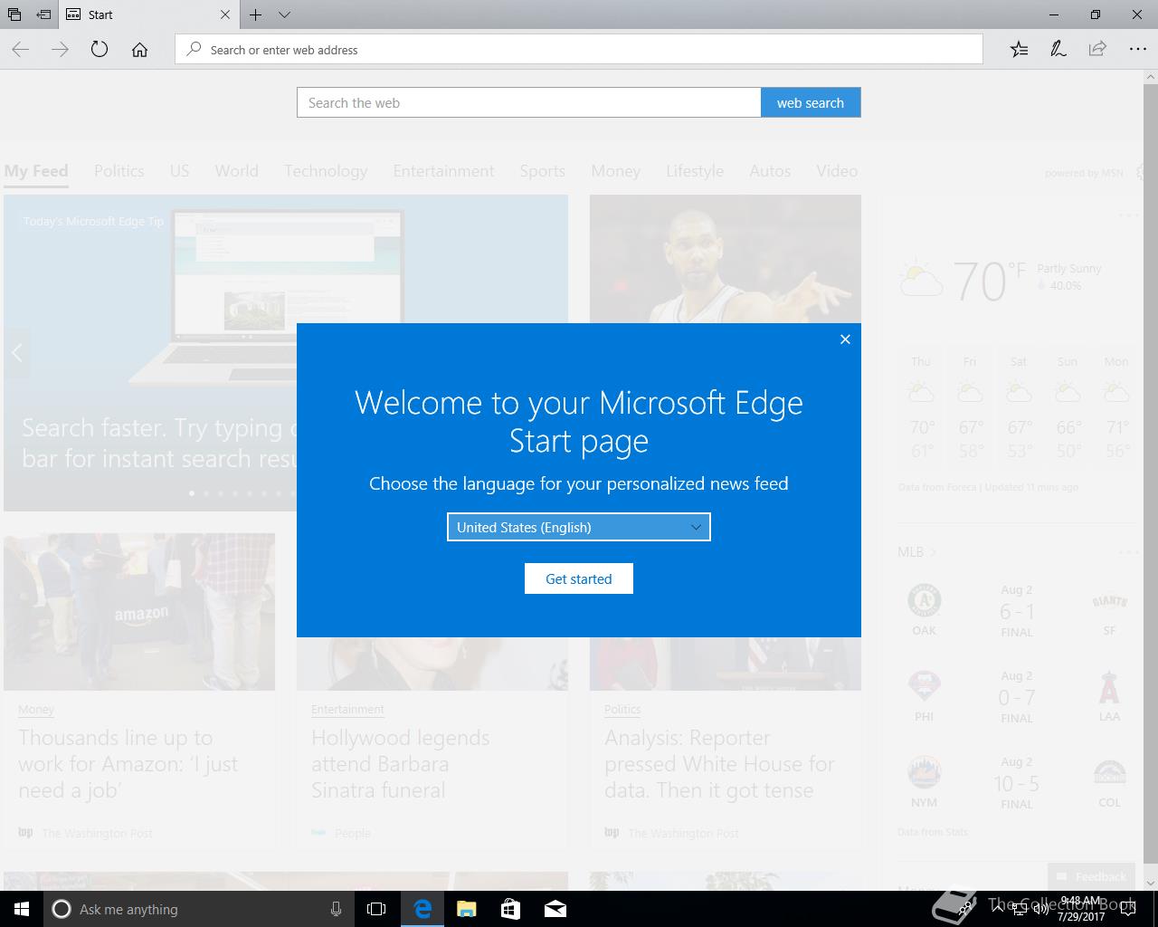Open weather card options ellipsis
The image size is (1158, 927).
(1128, 215)
